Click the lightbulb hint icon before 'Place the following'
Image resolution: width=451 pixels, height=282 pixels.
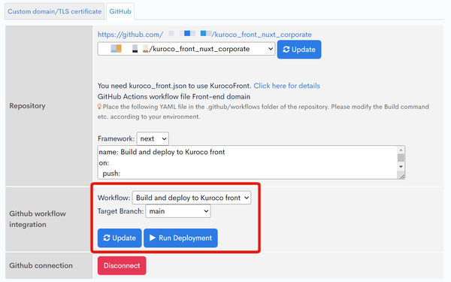[x=99, y=107]
